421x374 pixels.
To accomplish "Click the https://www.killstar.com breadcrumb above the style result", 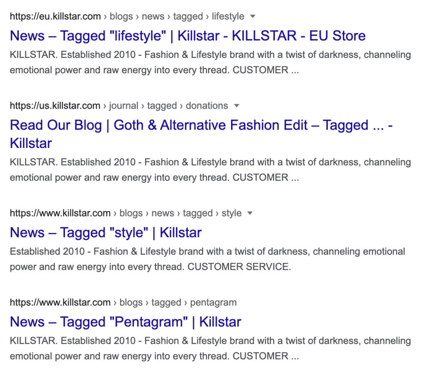I will coord(60,213).
